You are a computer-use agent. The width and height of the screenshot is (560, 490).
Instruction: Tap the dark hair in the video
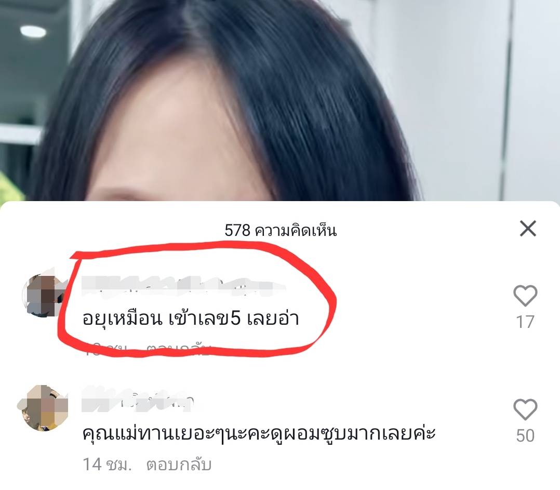[303, 89]
